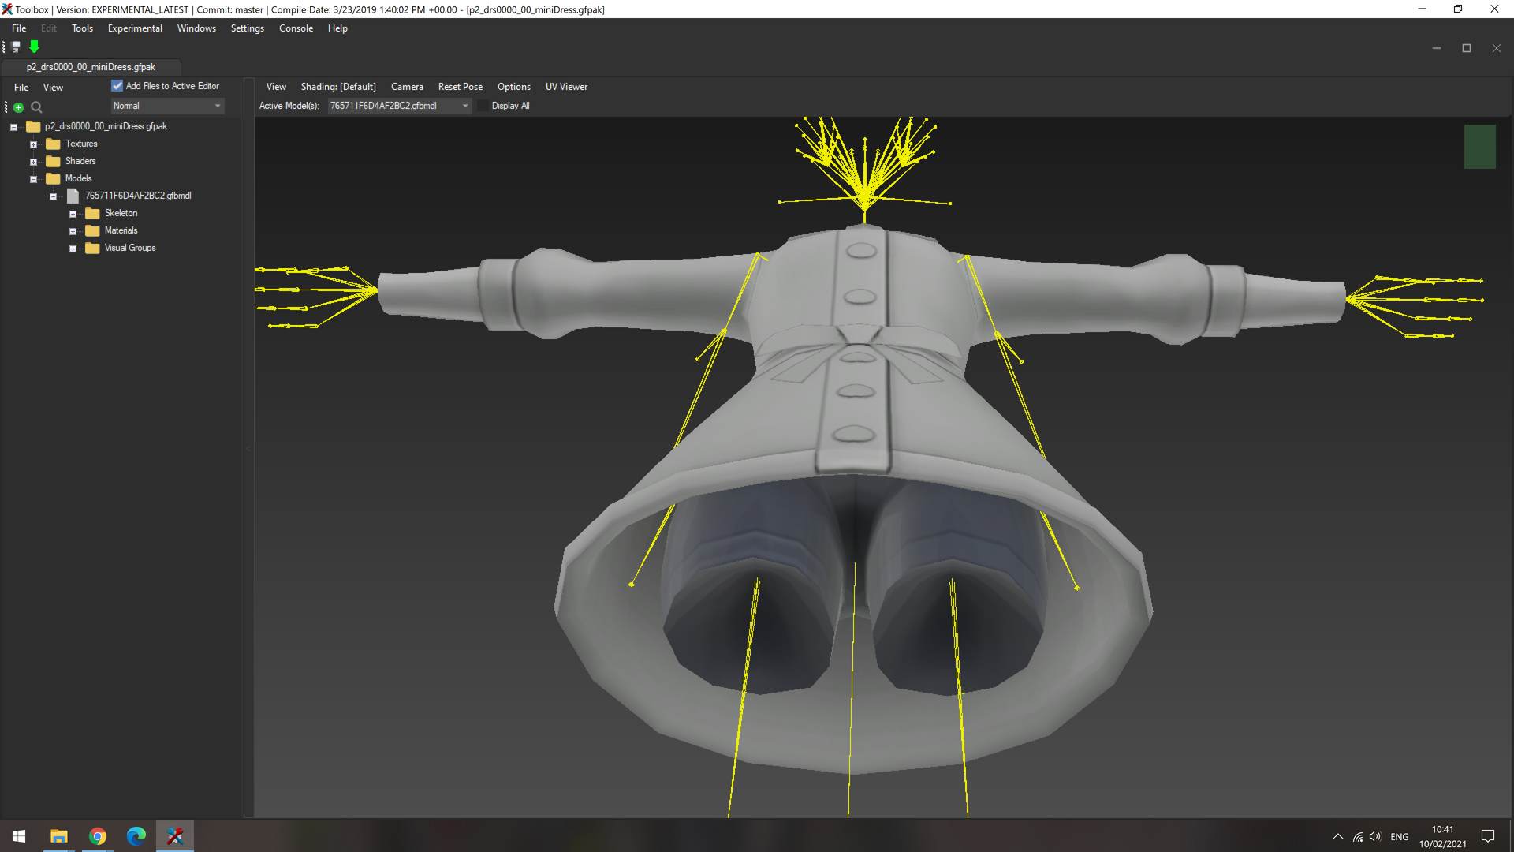Open the UV Viewer
1514x852 pixels.
[x=566, y=87]
